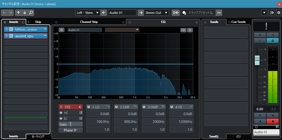Image resolution: width=282 pixels, height=140 pixels.
Task: Switch to the Strip tab
Action: tap(38, 22)
